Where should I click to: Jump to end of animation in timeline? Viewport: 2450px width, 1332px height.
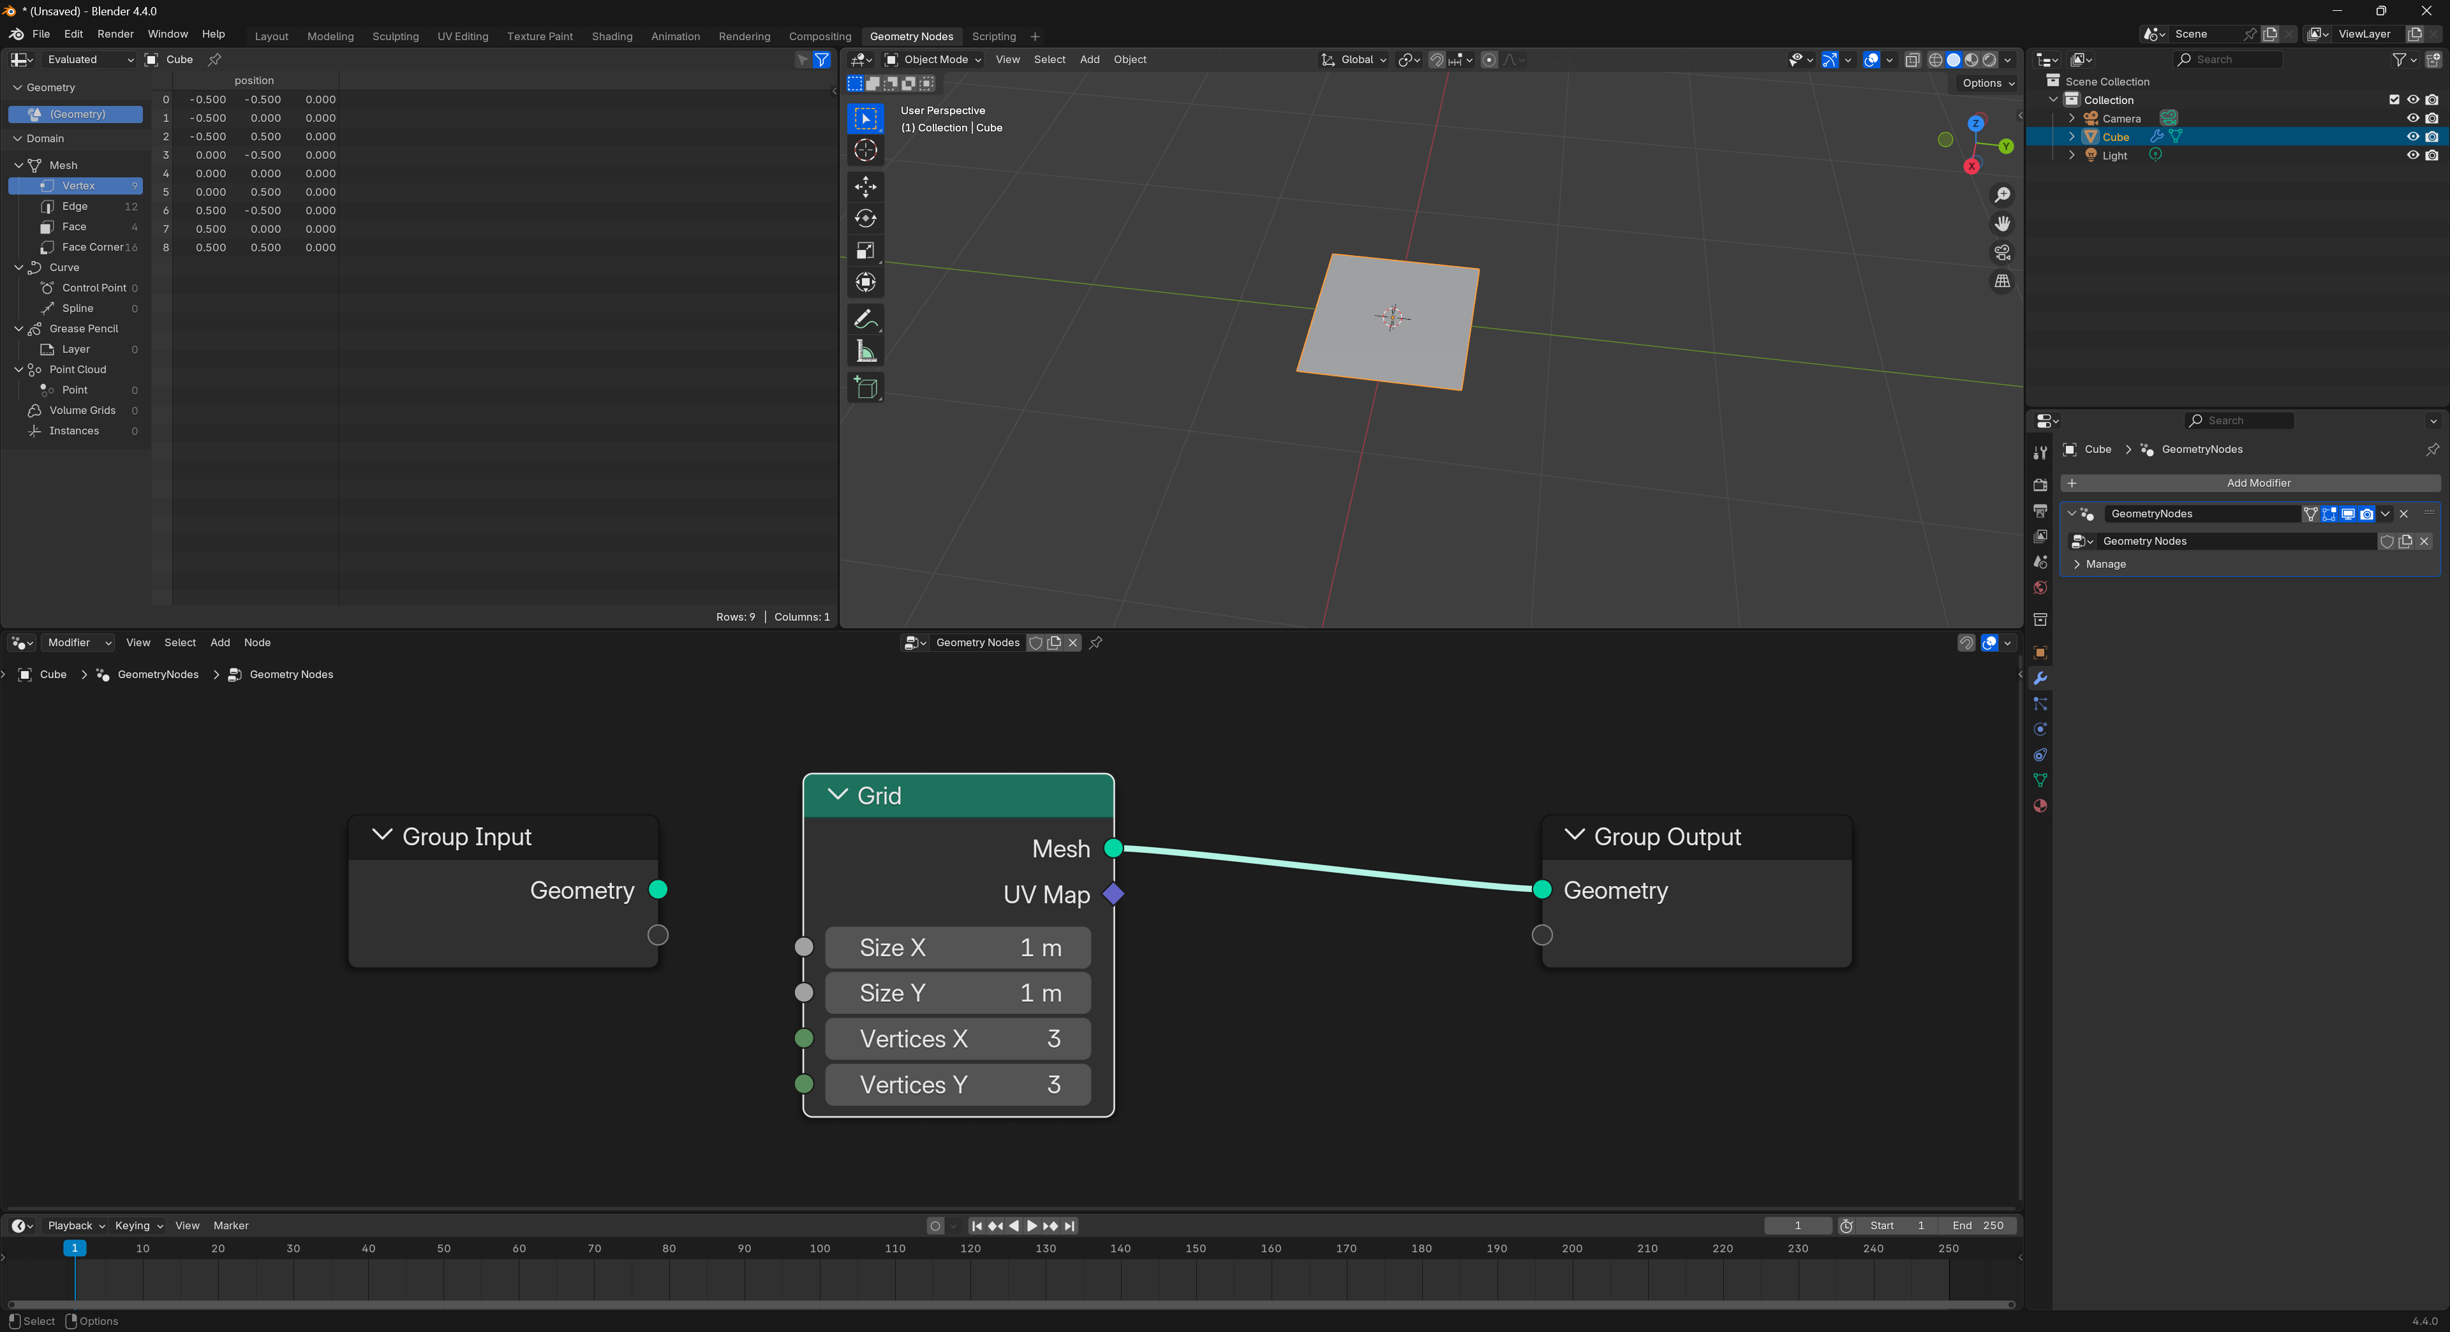click(1069, 1227)
